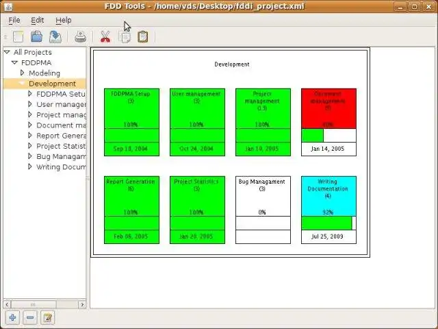438x329 pixels.
Task: Expand the Project Statistics tree node
Action: click(30, 146)
